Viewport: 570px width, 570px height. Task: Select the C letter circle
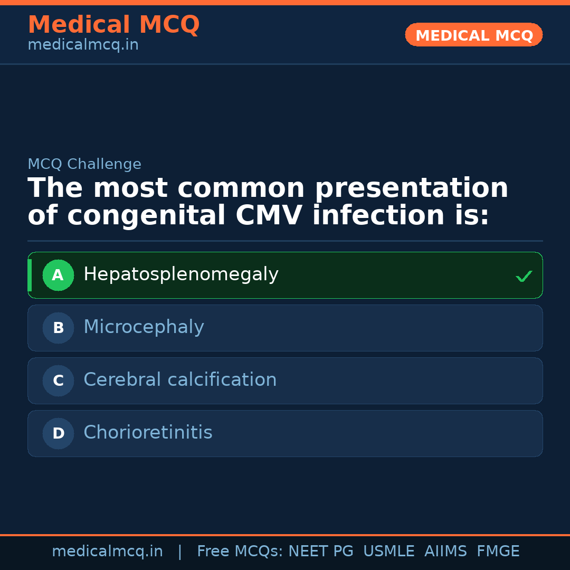tap(58, 381)
